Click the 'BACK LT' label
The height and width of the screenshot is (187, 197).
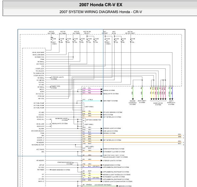(x=41, y=181)
